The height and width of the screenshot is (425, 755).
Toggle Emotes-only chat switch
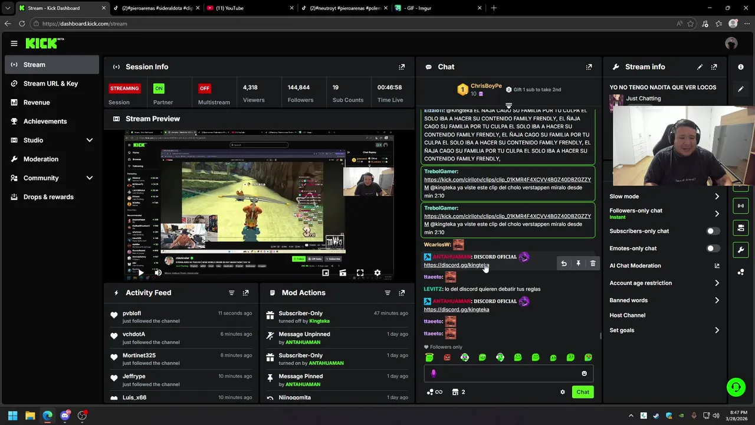tap(713, 249)
